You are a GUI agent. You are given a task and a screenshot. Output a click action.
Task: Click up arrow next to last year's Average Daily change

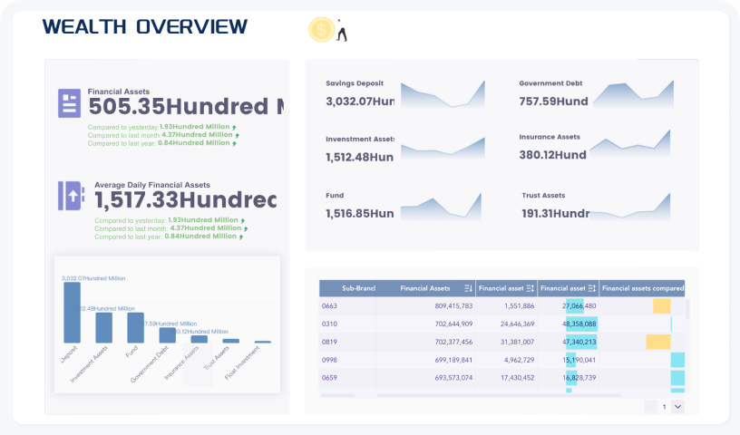tap(243, 237)
